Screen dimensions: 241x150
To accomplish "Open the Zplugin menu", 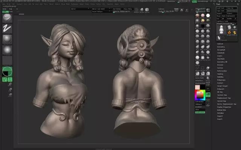I will point(117,4).
